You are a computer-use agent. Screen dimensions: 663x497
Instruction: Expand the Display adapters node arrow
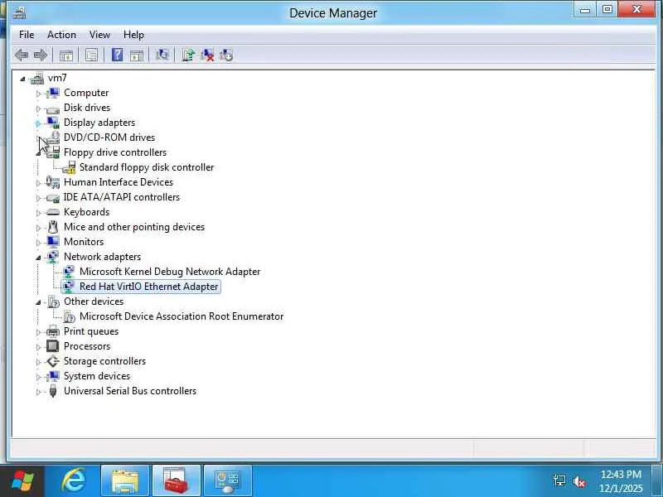38,123
